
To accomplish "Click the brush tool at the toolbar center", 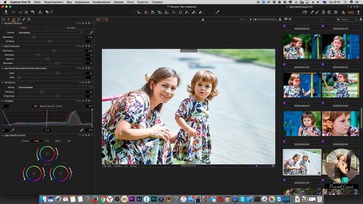I will (217, 12).
